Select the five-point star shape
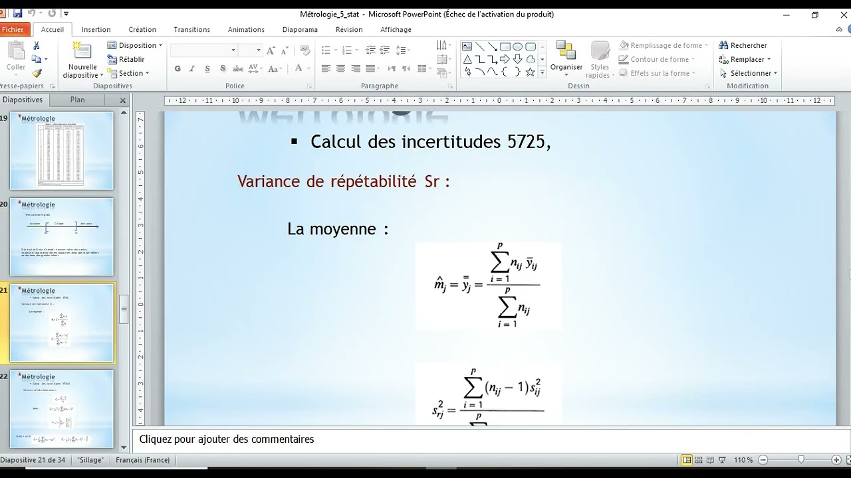Image resolution: width=851 pixels, height=478 pixels. pyautogui.click(x=530, y=72)
